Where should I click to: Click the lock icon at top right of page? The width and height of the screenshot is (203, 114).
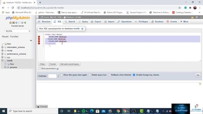[193, 17]
